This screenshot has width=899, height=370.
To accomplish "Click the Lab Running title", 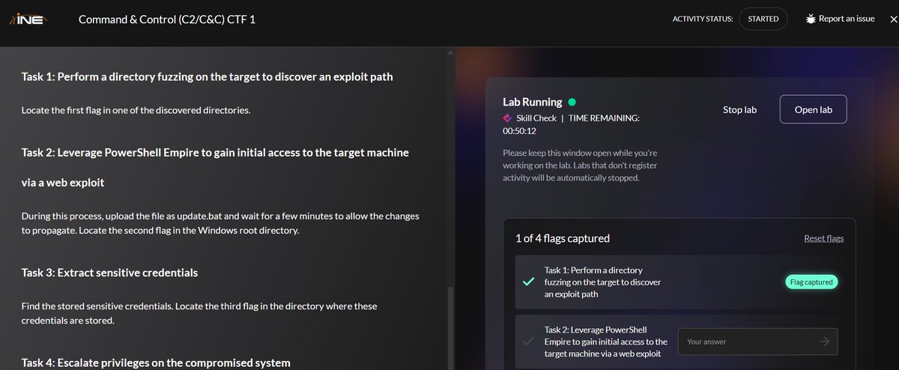I will [x=533, y=101].
